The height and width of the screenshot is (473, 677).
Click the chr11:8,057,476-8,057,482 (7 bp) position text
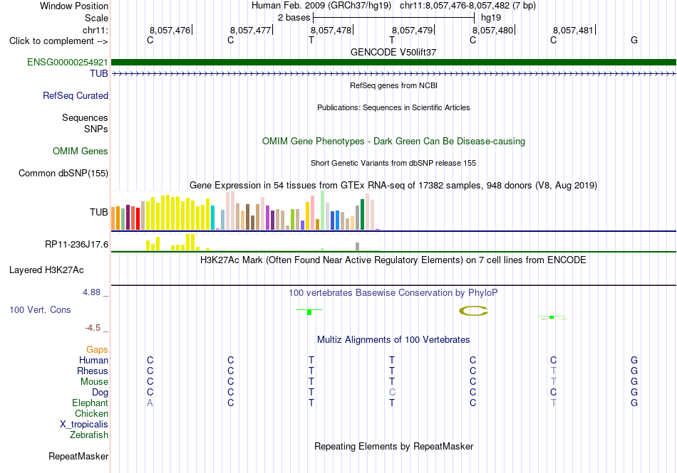pyautogui.click(x=467, y=6)
